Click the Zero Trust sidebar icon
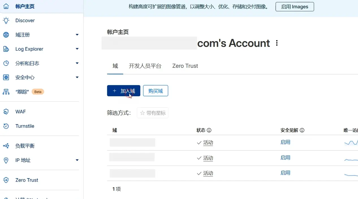Screen dimensions: 358x199 pyautogui.click(x=6, y=180)
